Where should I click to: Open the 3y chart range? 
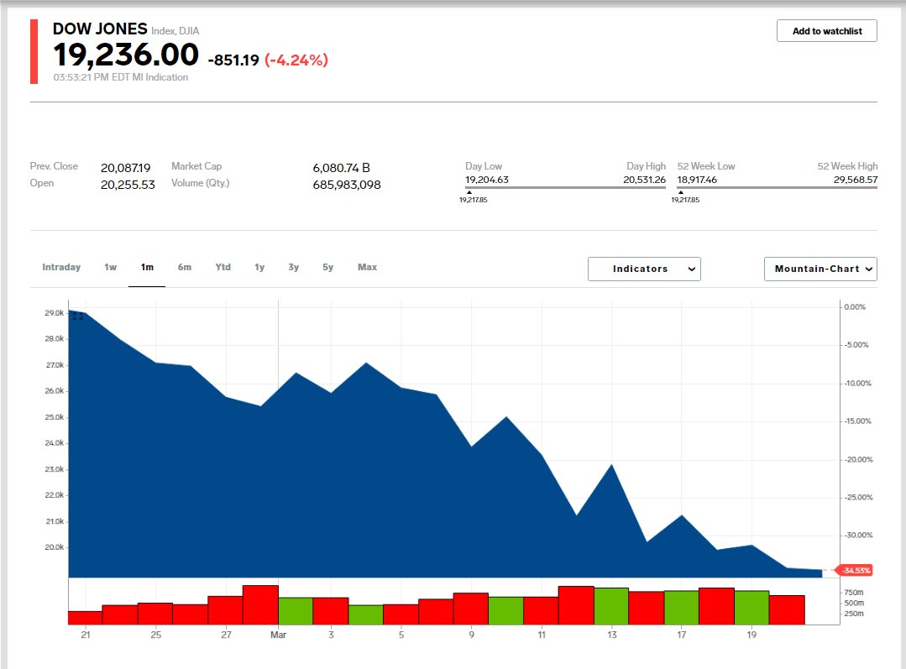294,267
